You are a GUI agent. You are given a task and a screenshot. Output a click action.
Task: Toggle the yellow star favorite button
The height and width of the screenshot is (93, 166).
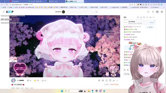(36, 80)
